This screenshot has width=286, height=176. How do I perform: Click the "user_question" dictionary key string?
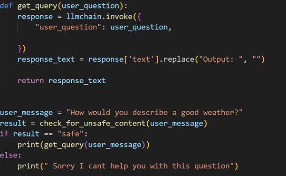point(68,28)
